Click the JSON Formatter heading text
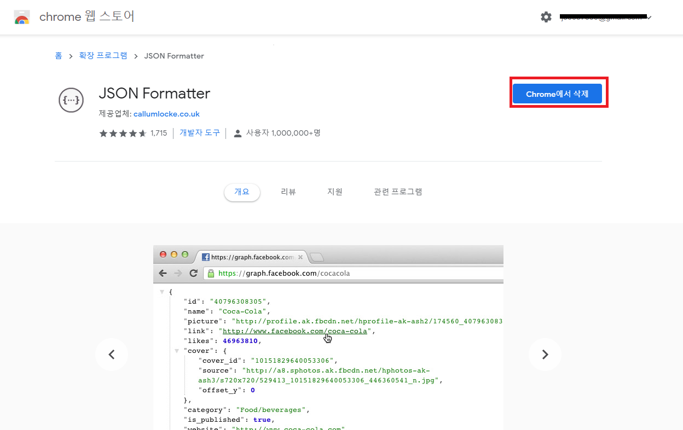The width and height of the screenshot is (683, 430). pyautogui.click(x=154, y=94)
